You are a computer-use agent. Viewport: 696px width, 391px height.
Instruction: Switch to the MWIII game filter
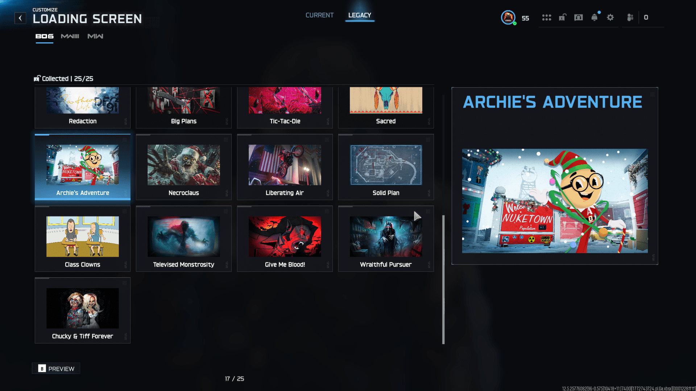(x=70, y=36)
